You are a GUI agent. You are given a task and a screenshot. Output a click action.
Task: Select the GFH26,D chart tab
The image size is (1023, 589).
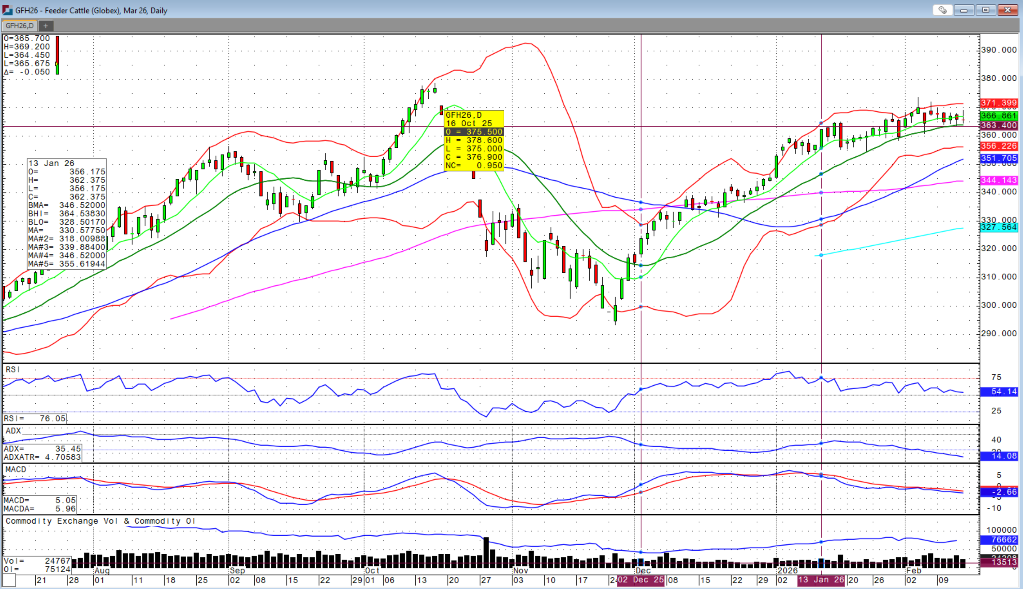[20, 26]
